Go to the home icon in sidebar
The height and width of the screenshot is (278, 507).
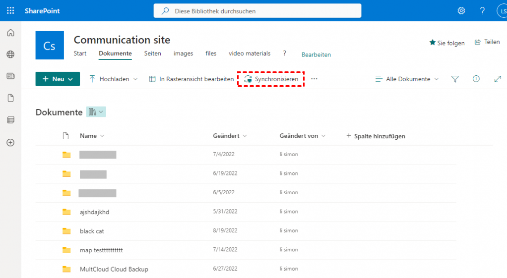[x=10, y=33]
